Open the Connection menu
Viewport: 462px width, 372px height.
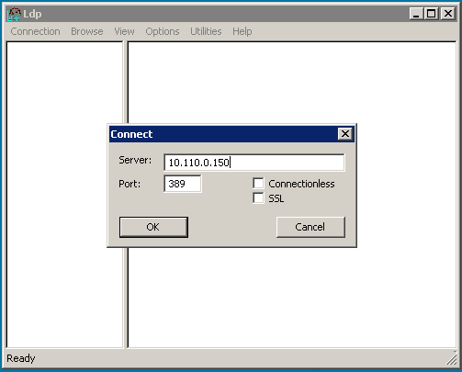35,31
